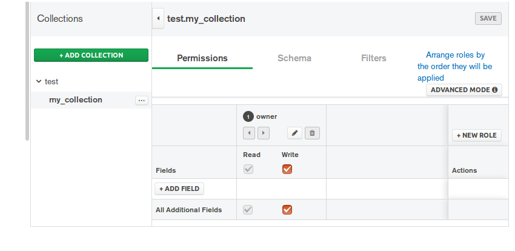Toggle the Fields row Read checkbox
The image size is (515, 251).
pos(248,170)
